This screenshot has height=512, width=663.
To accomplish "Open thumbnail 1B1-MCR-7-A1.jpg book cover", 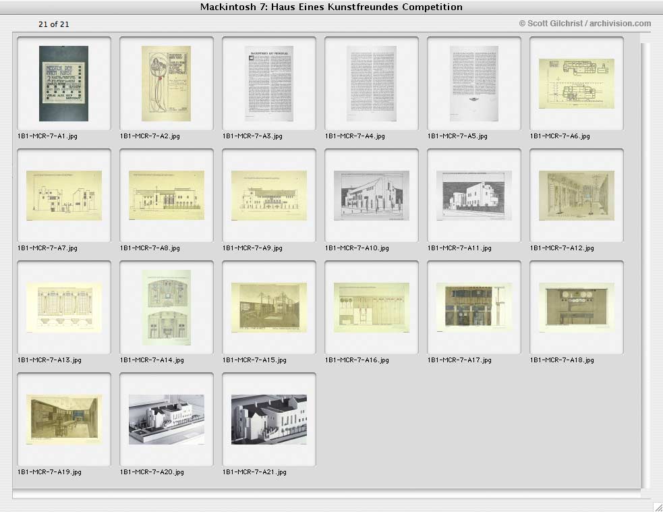I will 64,84.
